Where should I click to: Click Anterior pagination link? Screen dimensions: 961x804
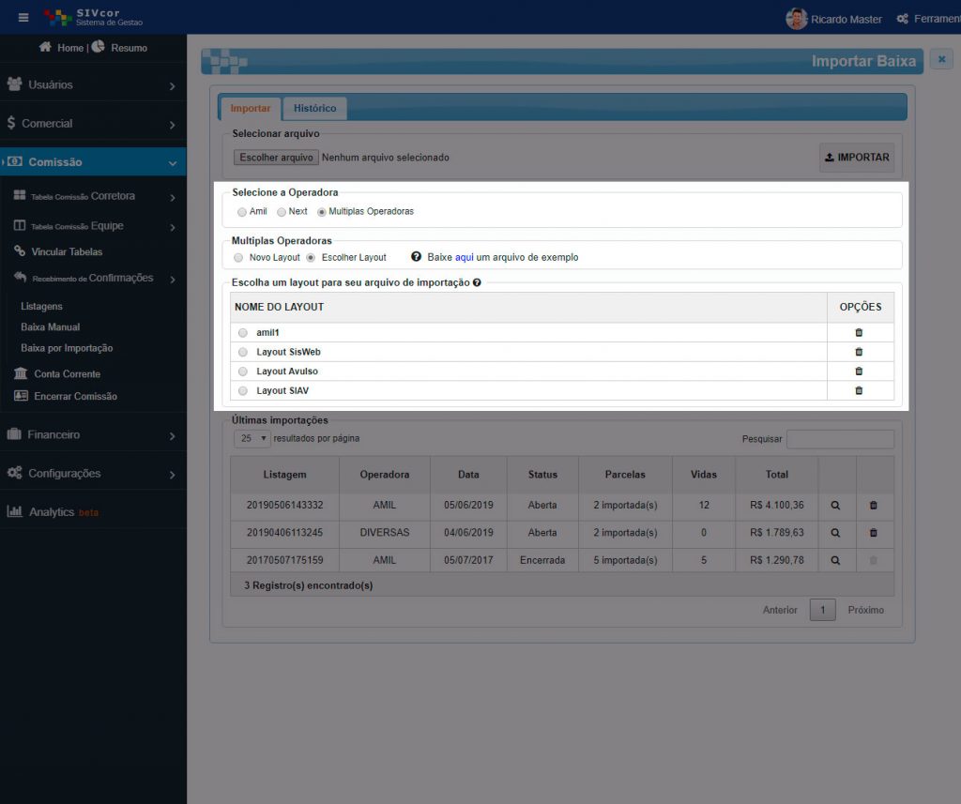[x=780, y=611]
